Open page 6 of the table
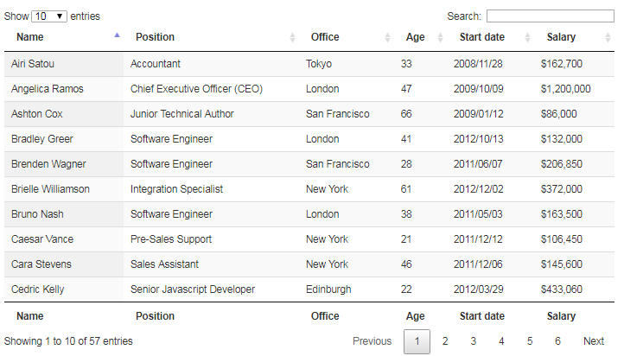 coord(558,341)
